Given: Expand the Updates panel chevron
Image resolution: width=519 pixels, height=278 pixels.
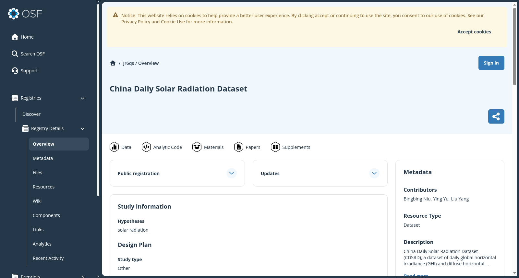Looking at the screenshot, I should click(374, 173).
